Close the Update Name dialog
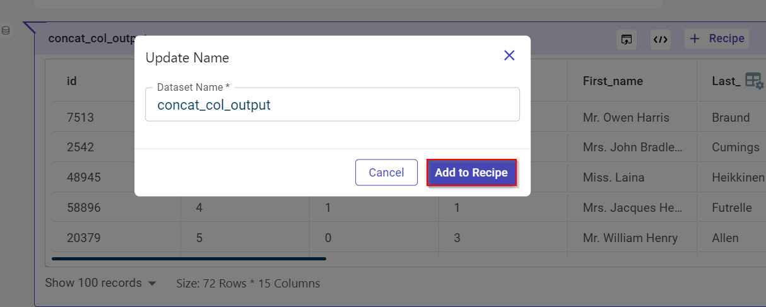This screenshot has height=307, width=766. 509,55
